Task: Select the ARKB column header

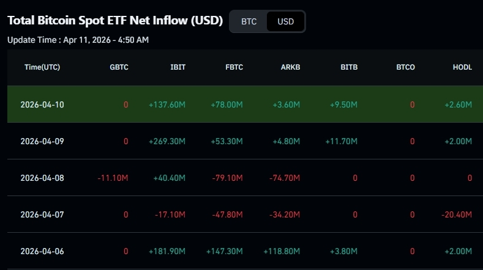Action: [290, 67]
